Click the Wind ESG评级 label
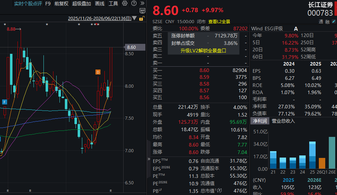 [267, 29]
